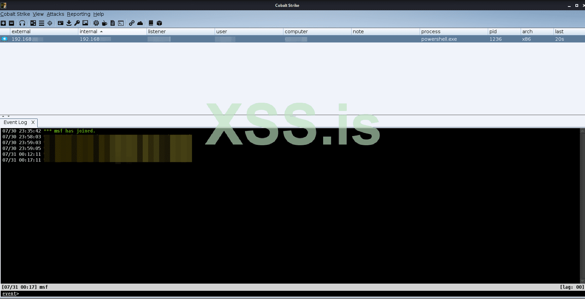This screenshot has width=585, height=299.
Task: Click the document macro icon in toolbar
Action: coord(113,23)
